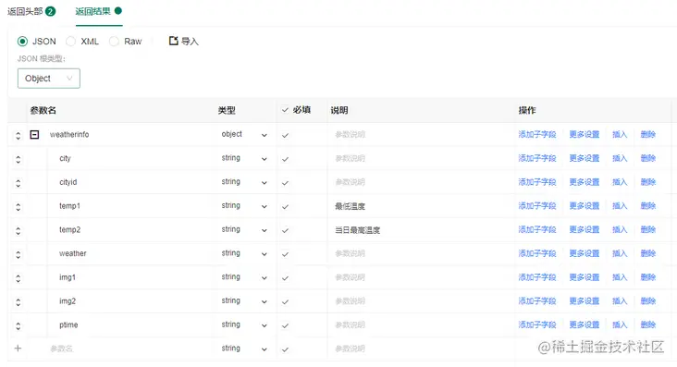
Task: Toggle required checkbox for city
Action: click(x=285, y=159)
